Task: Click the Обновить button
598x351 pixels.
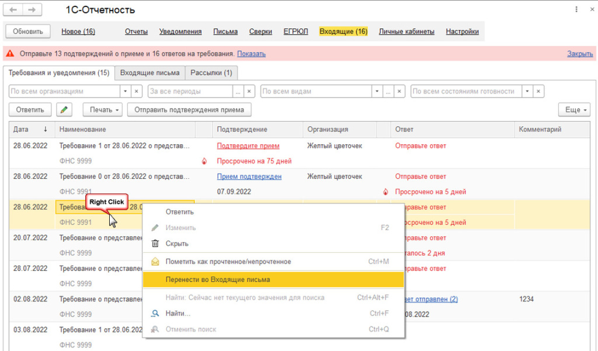Action: [28, 32]
